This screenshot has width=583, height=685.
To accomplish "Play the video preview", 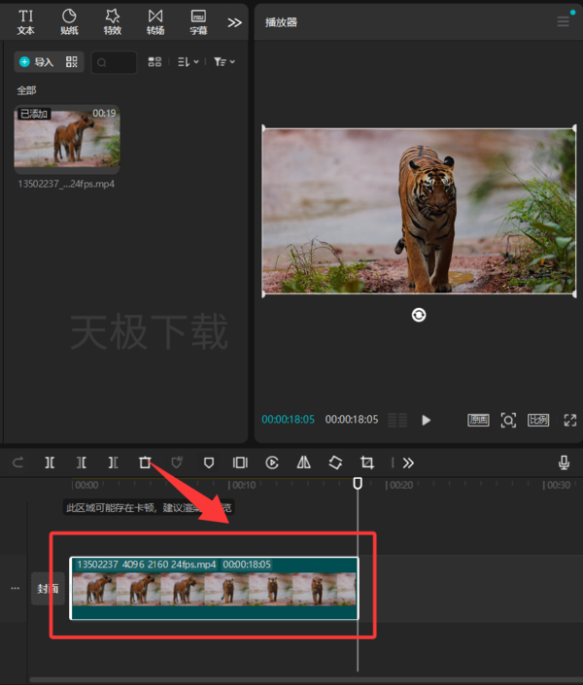I will pyautogui.click(x=427, y=421).
